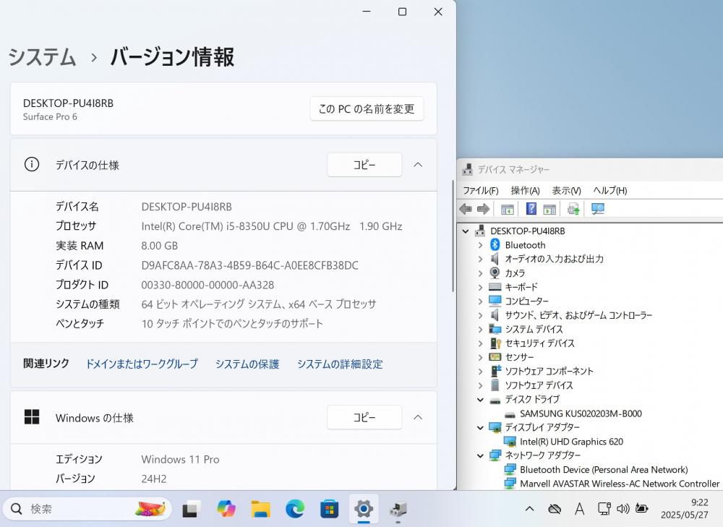This screenshot has height=527, width=723.
Task: Select Intel(R) UHD Graphics 620 adapter
Action: [571, 442]
